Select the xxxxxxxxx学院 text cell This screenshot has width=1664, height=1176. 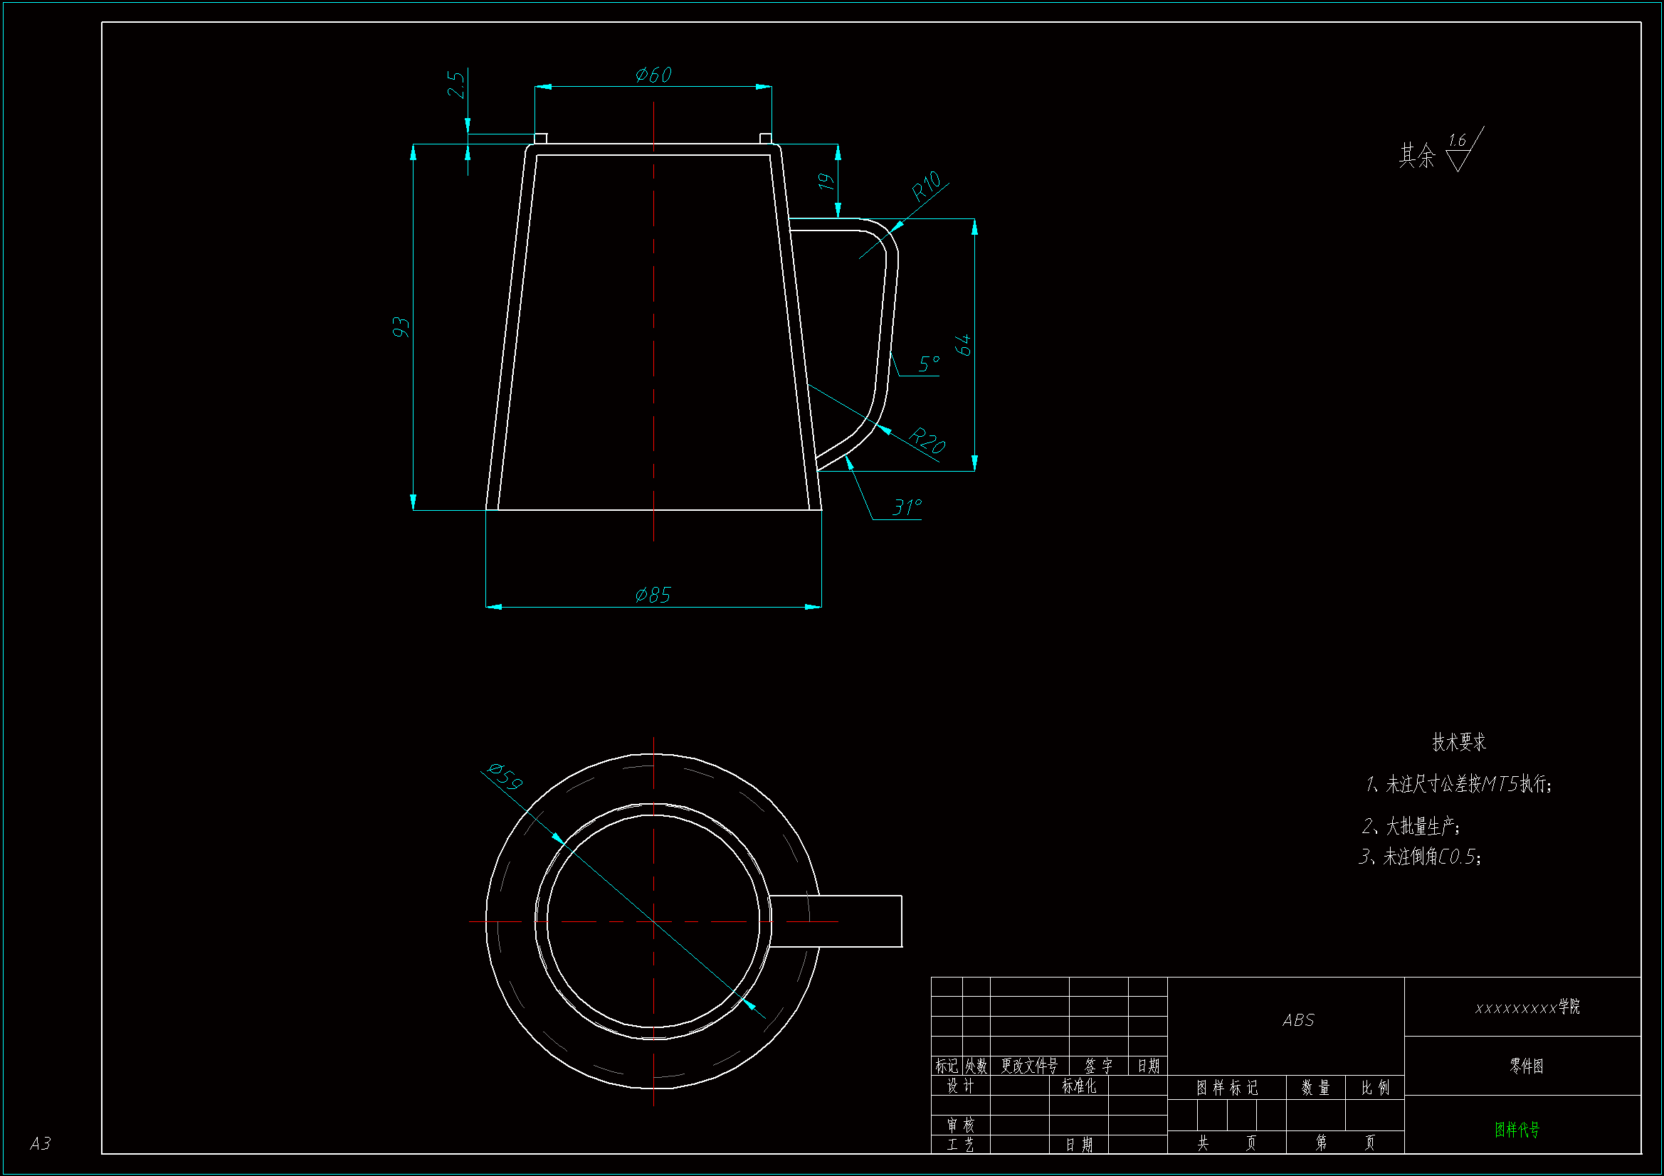tap(1527, 1007)
